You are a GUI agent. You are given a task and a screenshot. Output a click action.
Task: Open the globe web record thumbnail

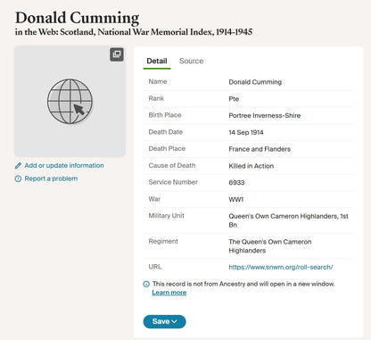click(70, 101)
